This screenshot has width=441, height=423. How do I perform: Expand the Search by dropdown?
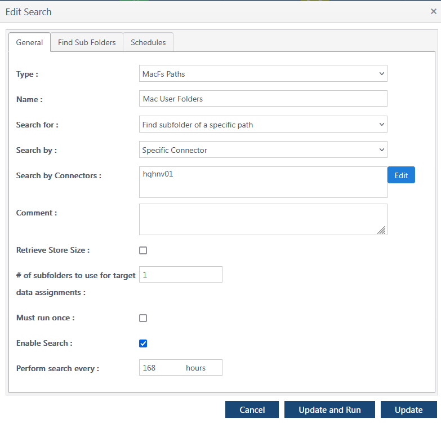263,150
